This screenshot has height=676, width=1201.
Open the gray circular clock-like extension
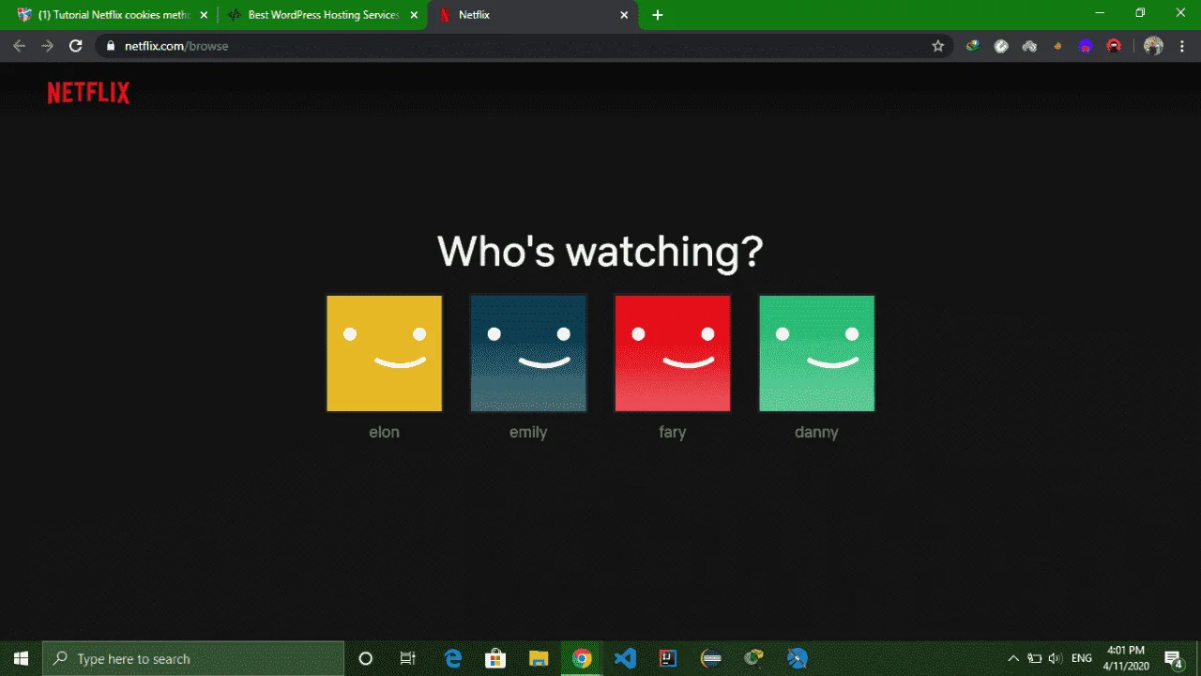tap(1001, 46)
